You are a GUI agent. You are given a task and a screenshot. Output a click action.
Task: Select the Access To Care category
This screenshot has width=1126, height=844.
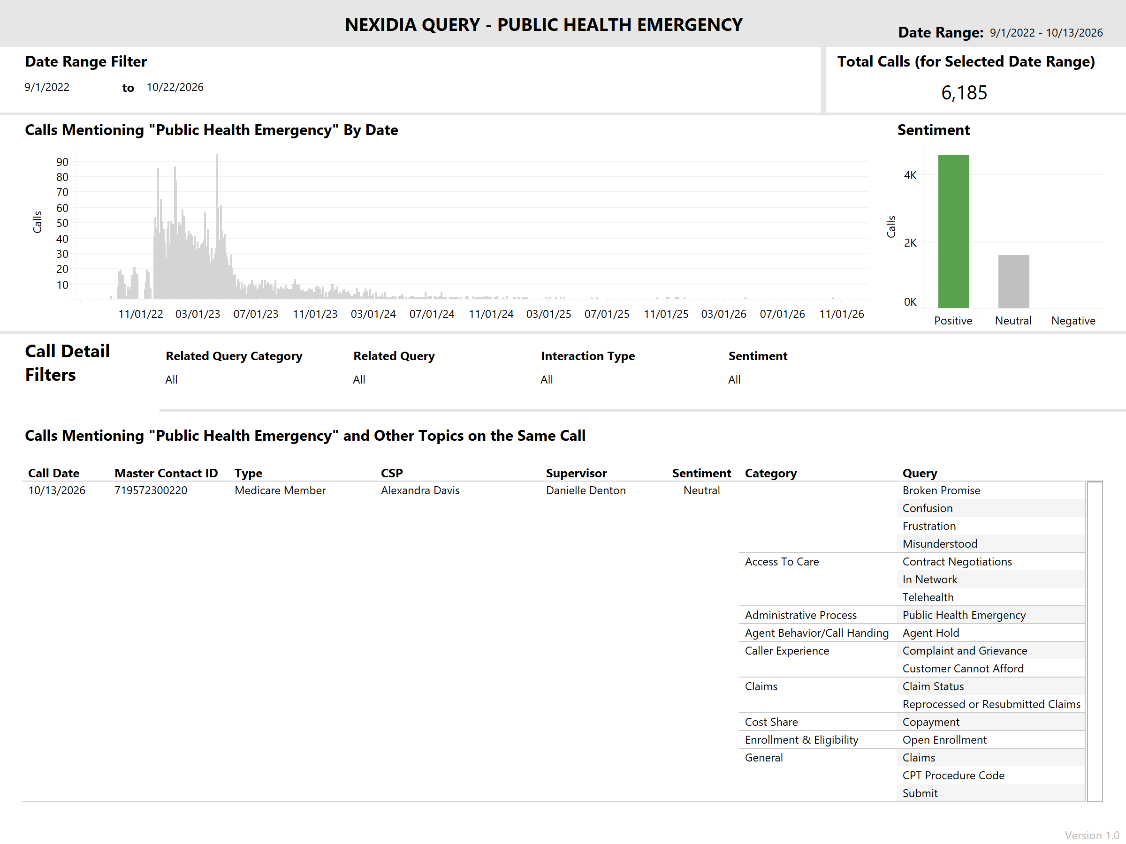click(x=782, y=561)
